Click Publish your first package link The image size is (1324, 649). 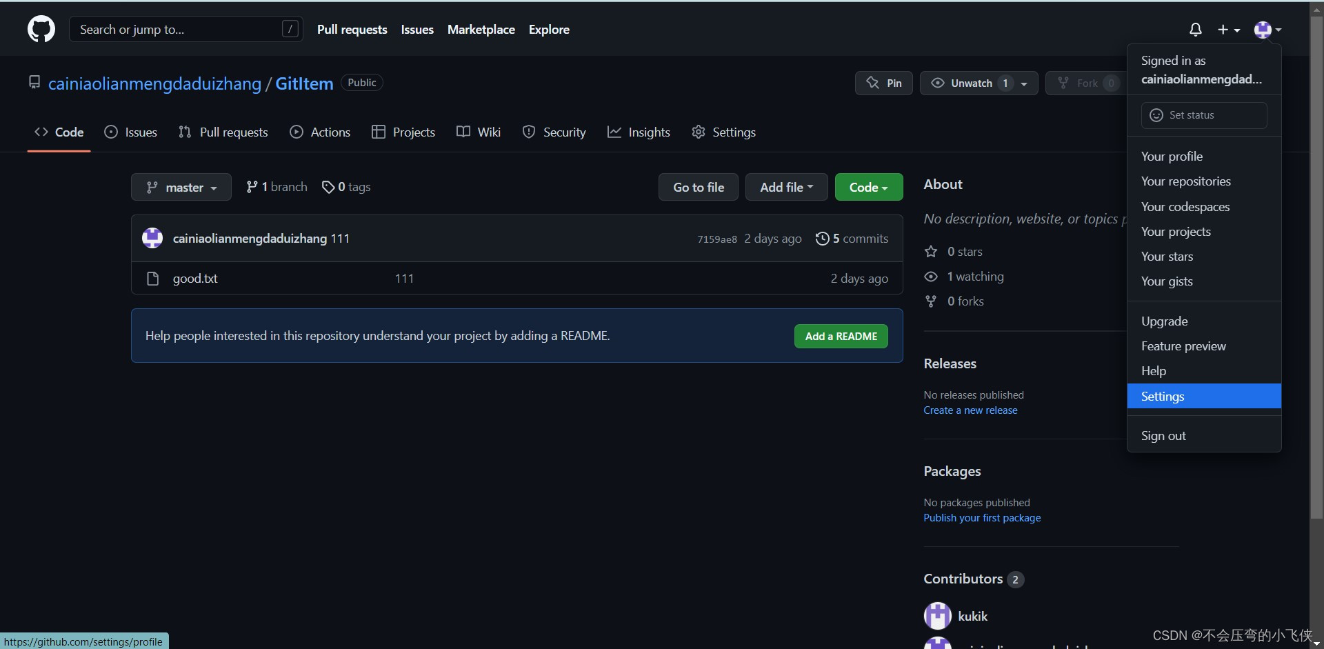click(x=982, y=518)
